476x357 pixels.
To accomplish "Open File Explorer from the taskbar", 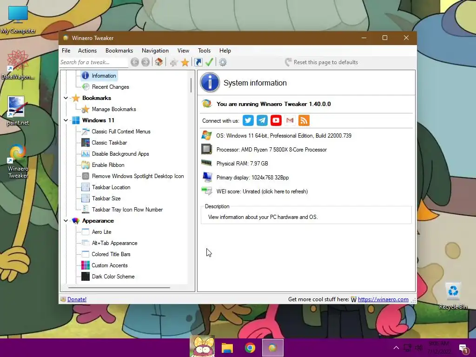I will point(227,348).
